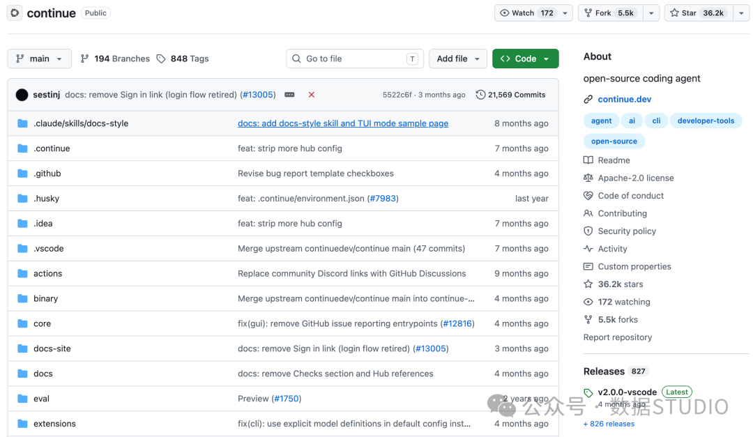The width and height of the screenshot is (753, 437).
Task: Click the folder icon beside actions
Action: 22,273
